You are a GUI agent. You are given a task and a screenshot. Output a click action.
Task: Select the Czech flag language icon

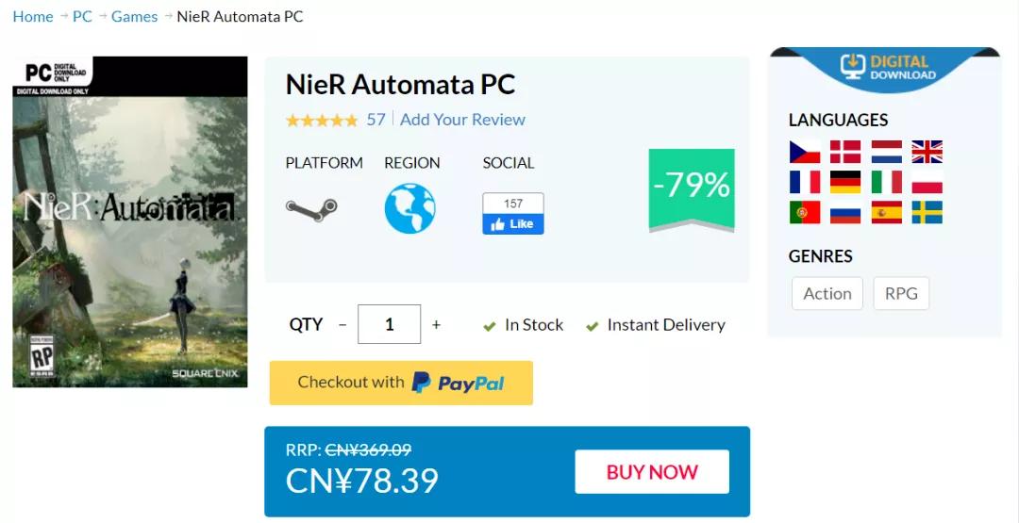click(805, 152)
